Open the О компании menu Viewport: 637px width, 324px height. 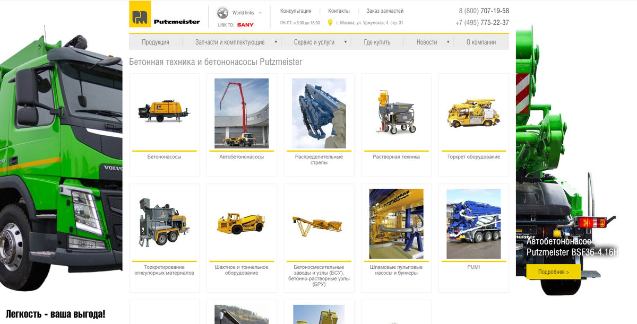(481, 42)
